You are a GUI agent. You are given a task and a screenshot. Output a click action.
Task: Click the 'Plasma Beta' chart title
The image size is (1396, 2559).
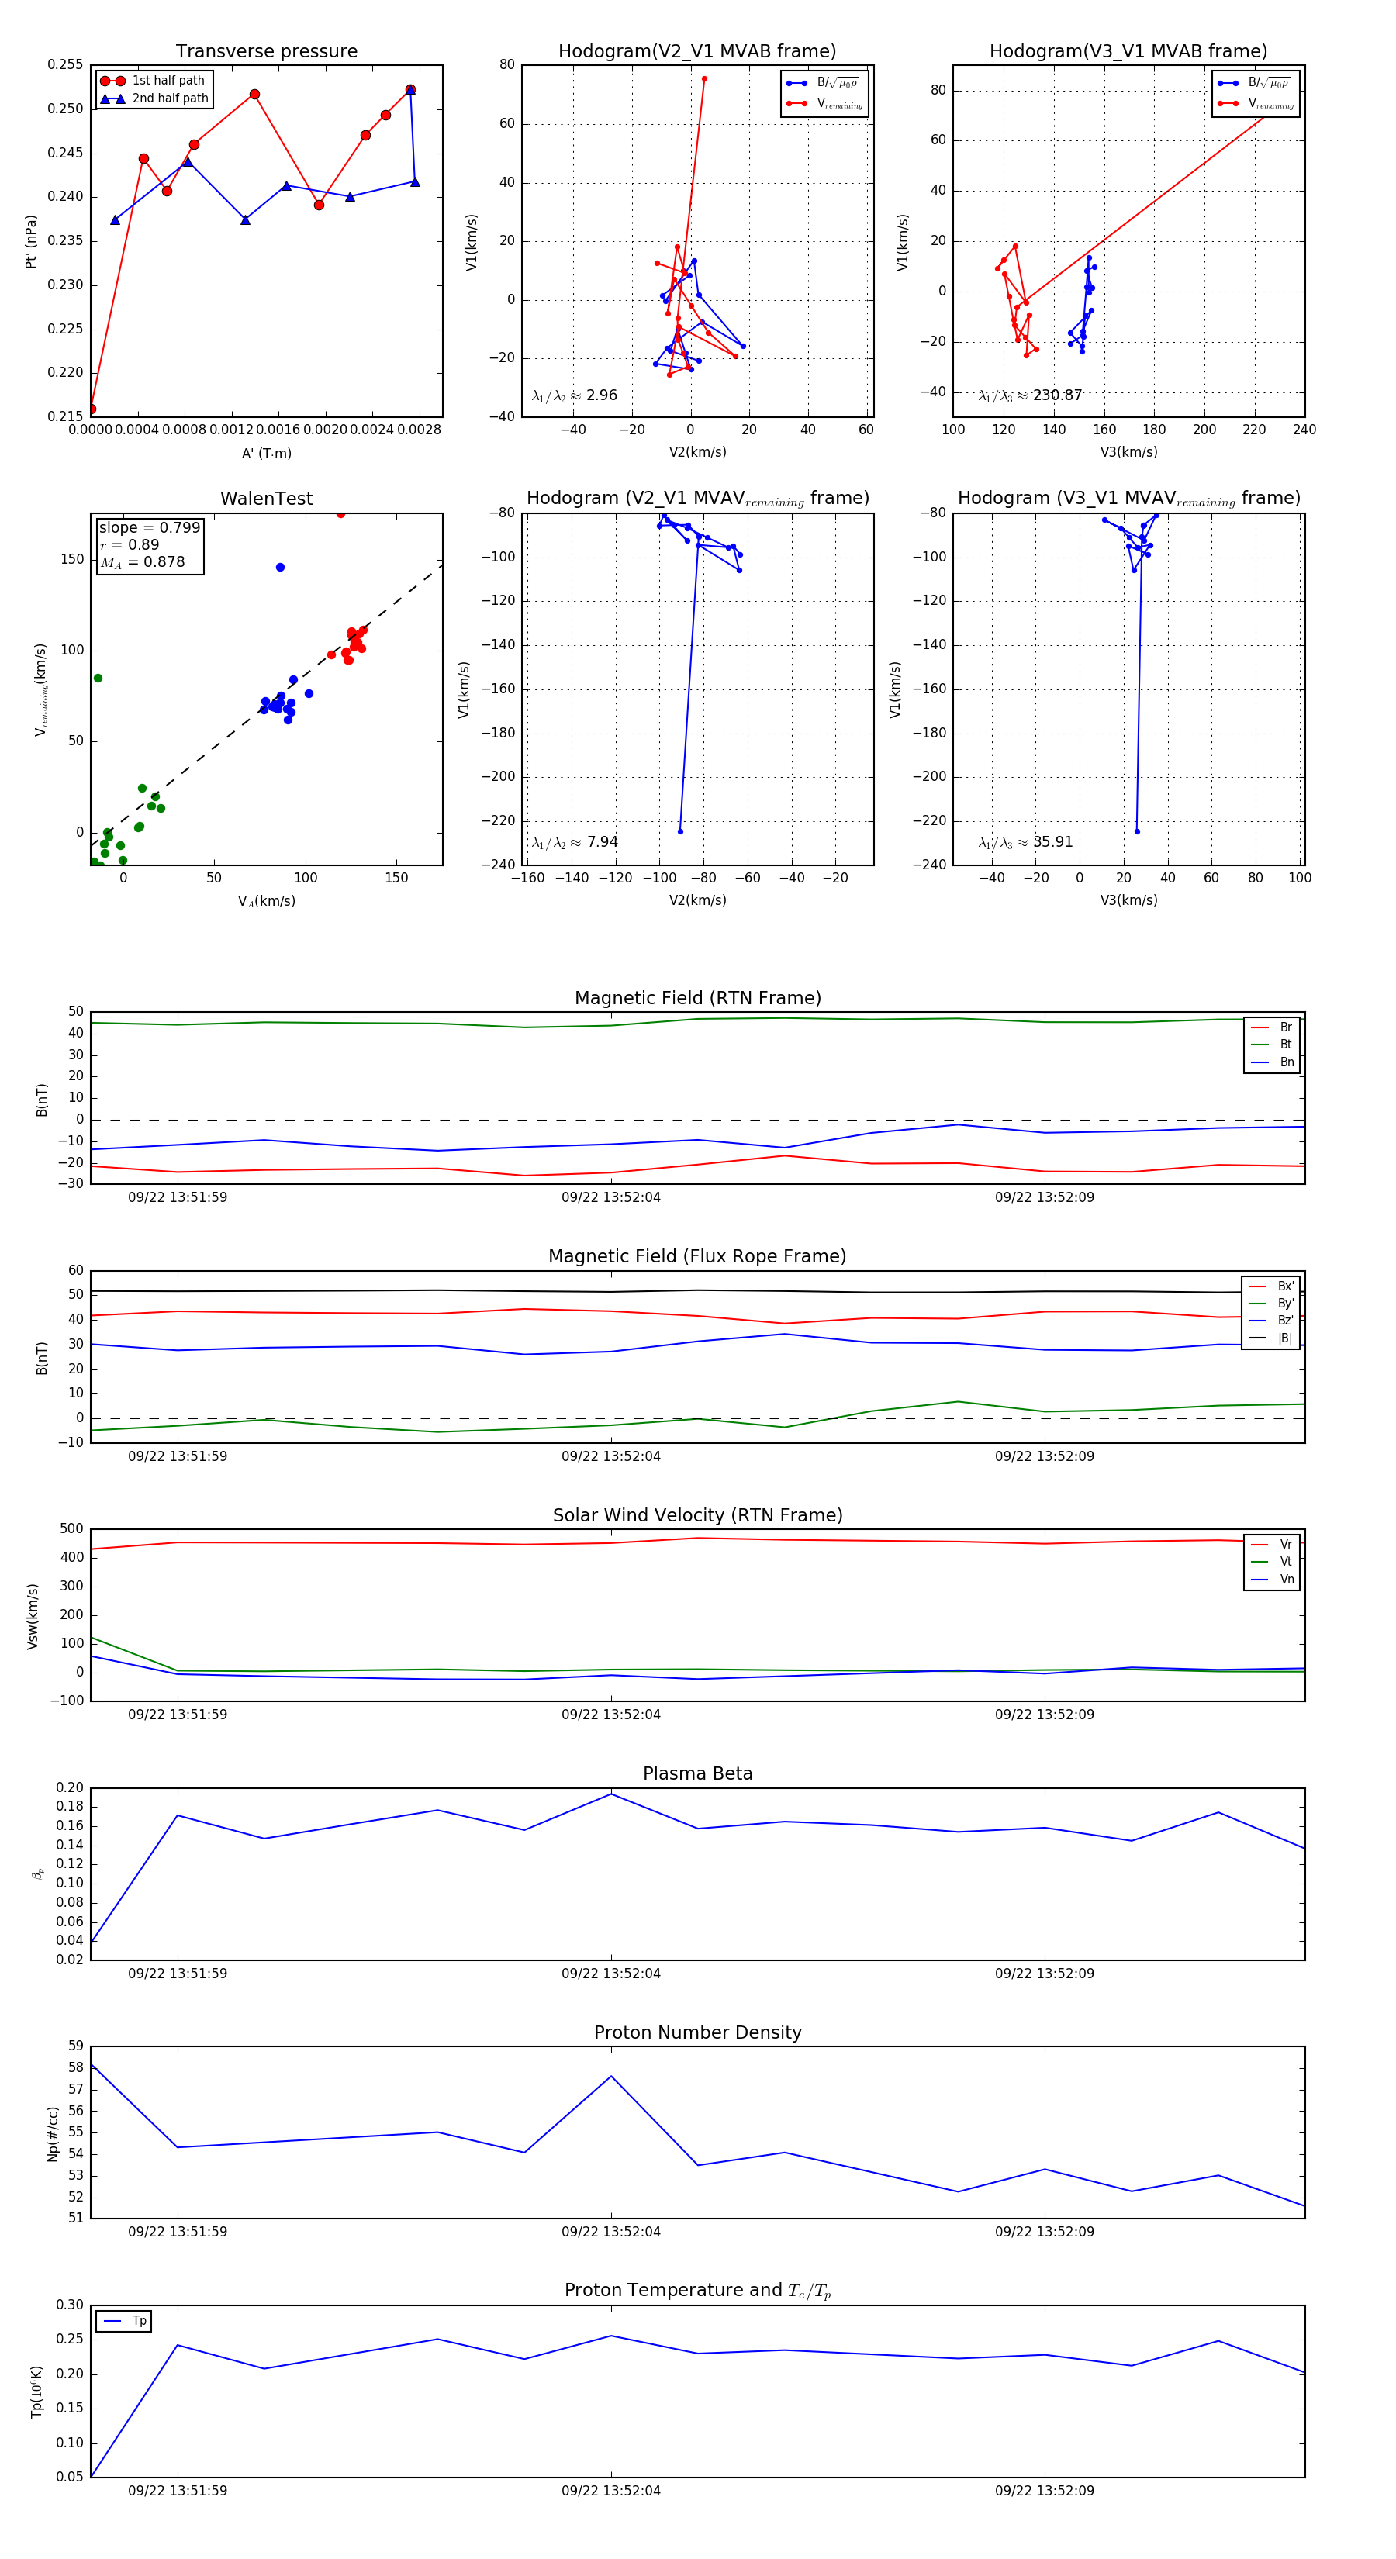click(697, 1773)
